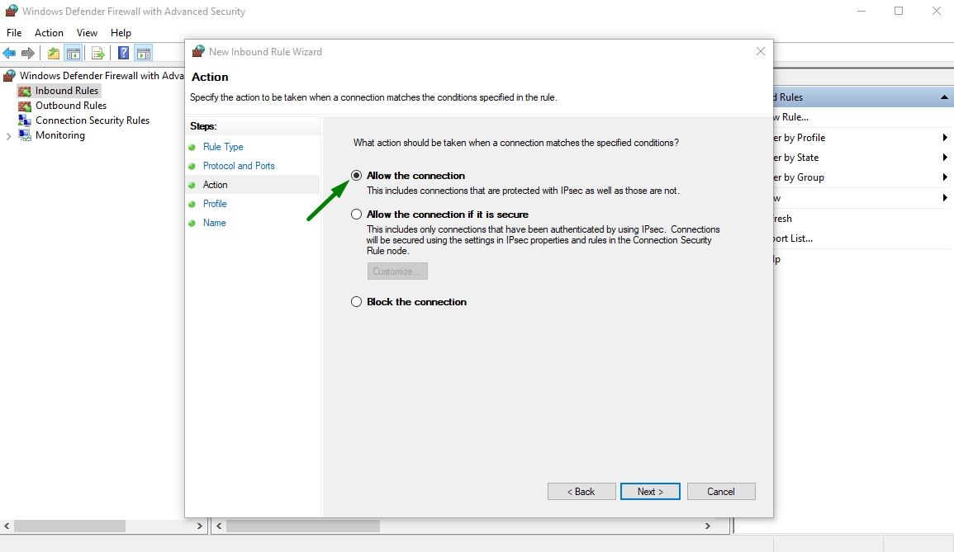Click the Export List toolbar icon
This screenshot has width=954, height=552.
click(98, 54)
